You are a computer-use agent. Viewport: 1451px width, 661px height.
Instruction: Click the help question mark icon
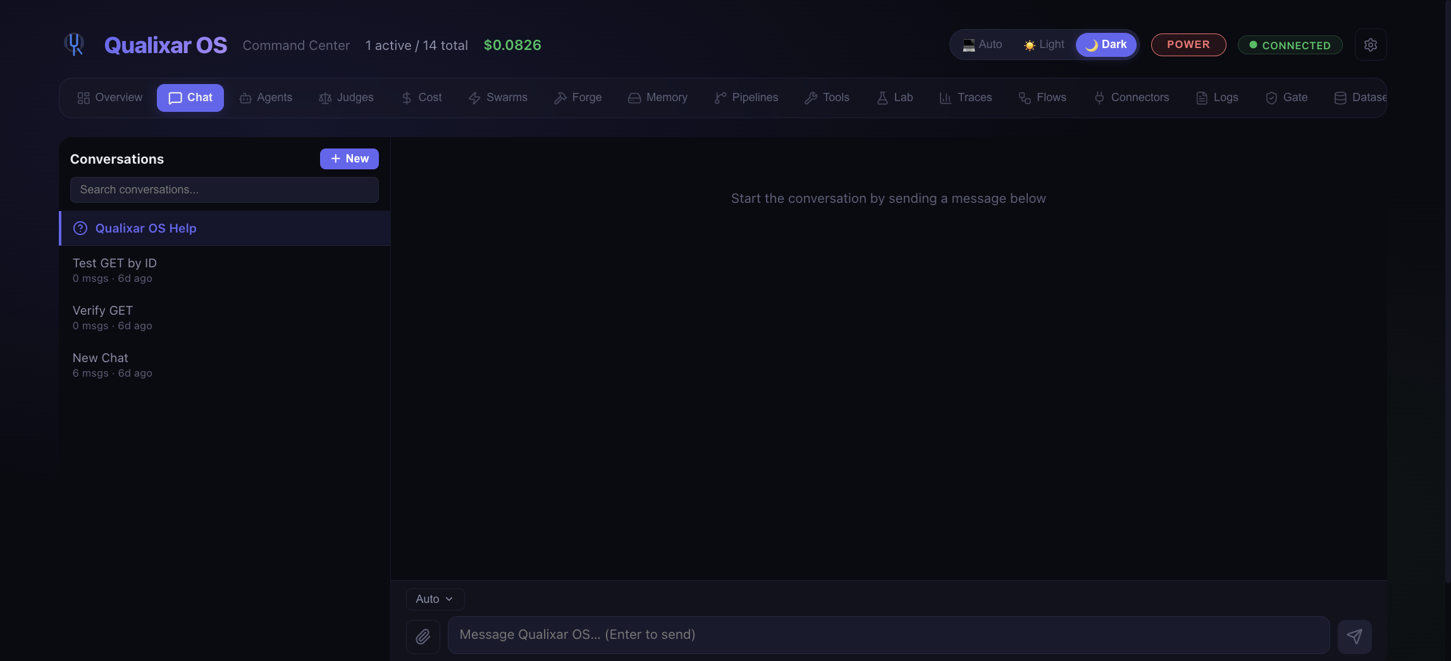[x=80, y=228]
